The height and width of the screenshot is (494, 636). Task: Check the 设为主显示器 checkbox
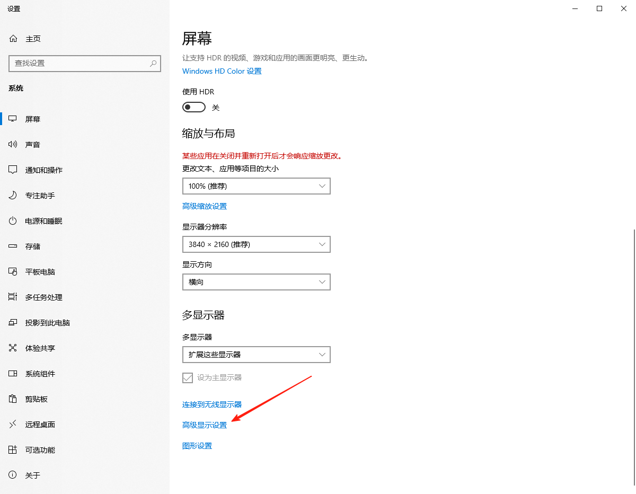click(x=188, y=377)
